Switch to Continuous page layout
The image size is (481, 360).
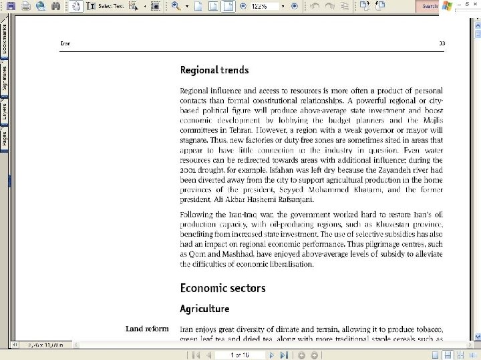coord(448,355)
